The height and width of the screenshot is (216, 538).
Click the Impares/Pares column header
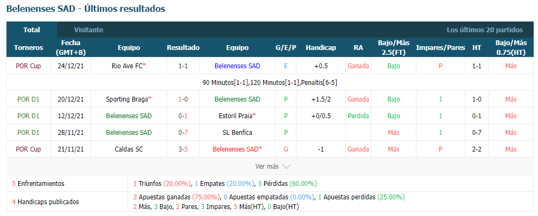440,48
